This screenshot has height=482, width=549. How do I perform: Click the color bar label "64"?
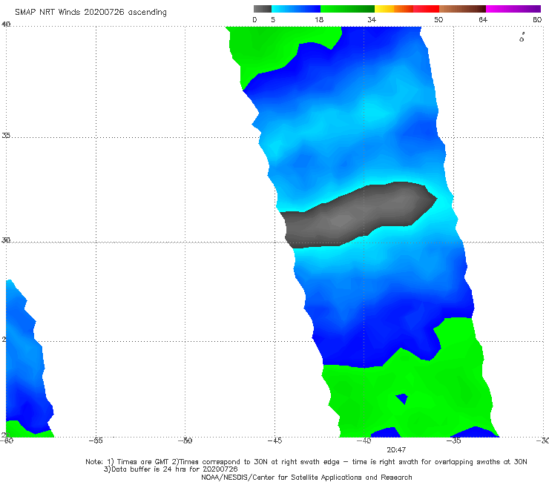(x=483, y=19)
